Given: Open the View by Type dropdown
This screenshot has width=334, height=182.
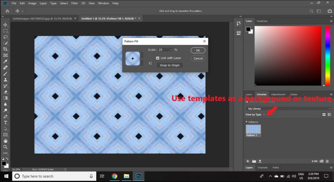Looking at the screenshot, I should point(255,114).
